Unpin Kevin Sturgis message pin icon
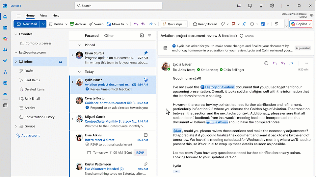316x177 pixels. click(x=146, y=53)
